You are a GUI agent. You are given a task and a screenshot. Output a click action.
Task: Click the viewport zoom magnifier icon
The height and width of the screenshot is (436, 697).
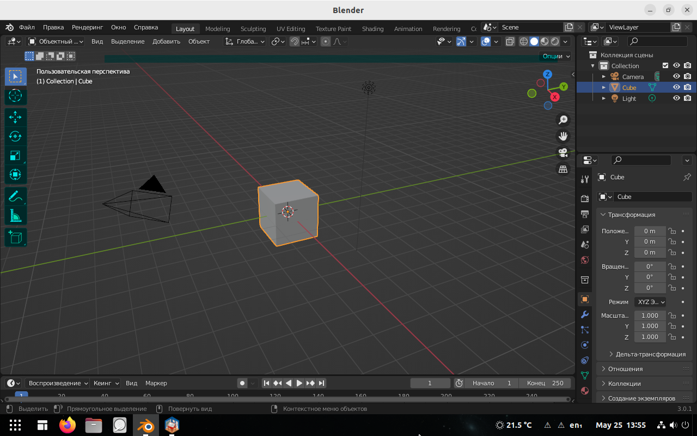tap(563, 120)
